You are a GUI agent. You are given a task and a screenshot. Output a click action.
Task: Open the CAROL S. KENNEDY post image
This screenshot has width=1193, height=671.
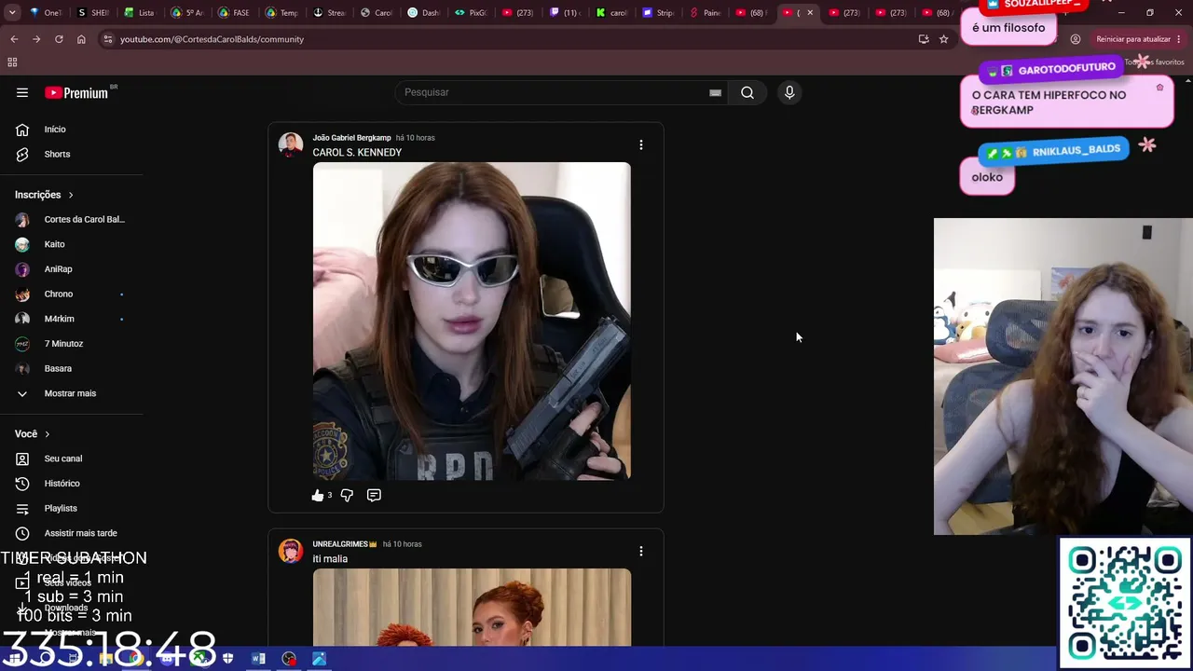472,322
